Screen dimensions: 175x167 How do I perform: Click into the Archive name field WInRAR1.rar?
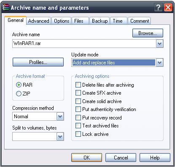tap(84, 43)
